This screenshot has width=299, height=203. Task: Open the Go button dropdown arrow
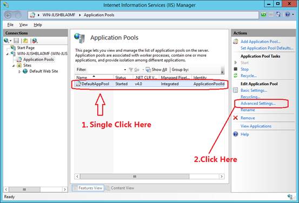tap(143, 70)
